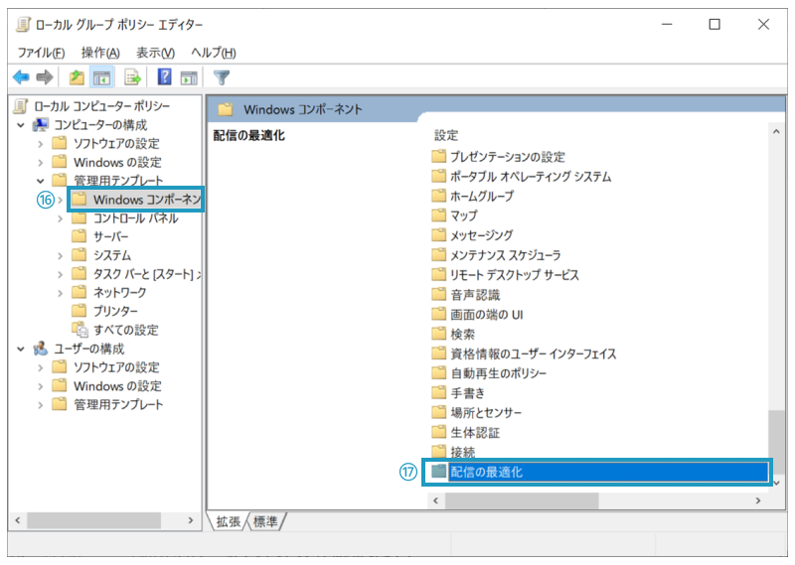This screenshot has height=565, width=795.
Task: Toggle Show/Hide Action Pane toolbar icon
Action: (x=189, y=77)
